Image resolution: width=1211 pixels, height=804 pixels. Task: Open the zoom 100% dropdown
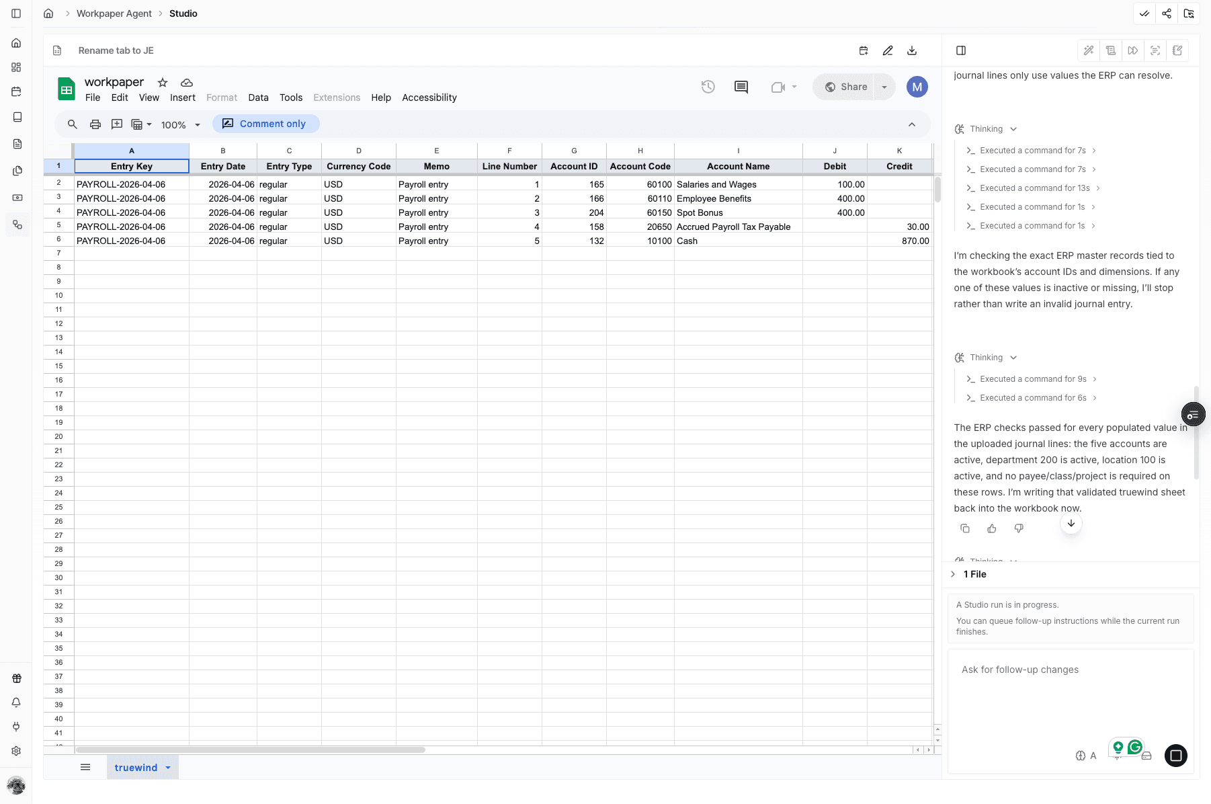pos(181,125)
